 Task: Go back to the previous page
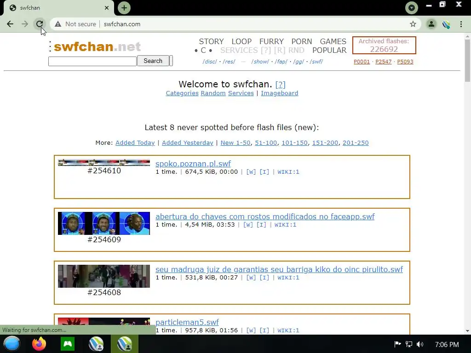pyautogui.click(x=10, y=24)
